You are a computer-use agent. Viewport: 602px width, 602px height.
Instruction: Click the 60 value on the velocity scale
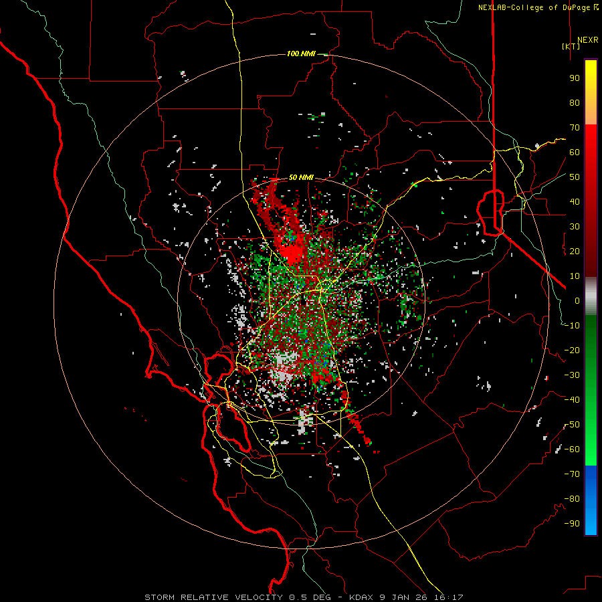[575, 152]
